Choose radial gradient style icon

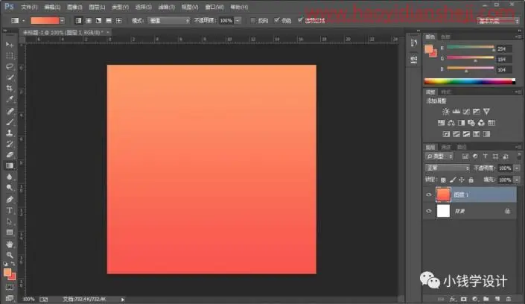tap(89, 21)
